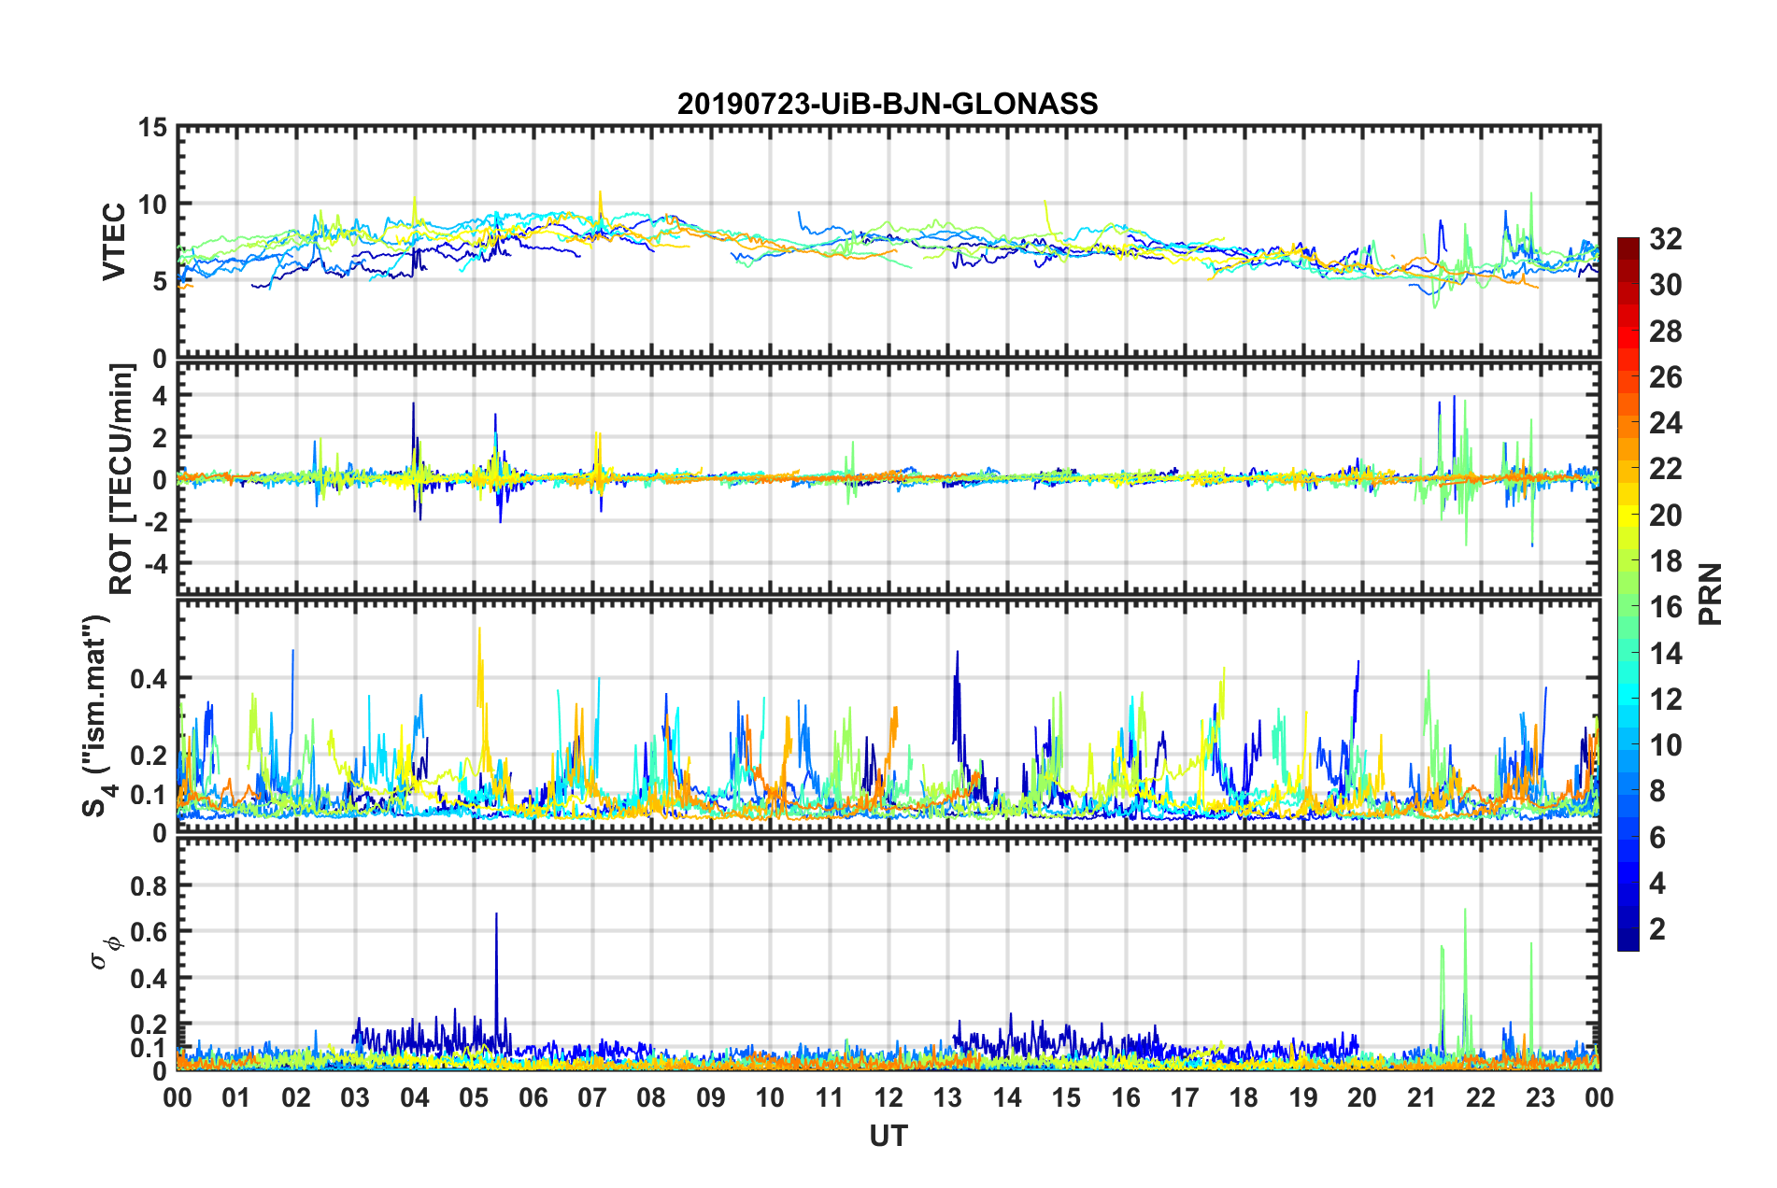
Task: Select colorbar tick label 32
Action: [x=1665, y=239]
